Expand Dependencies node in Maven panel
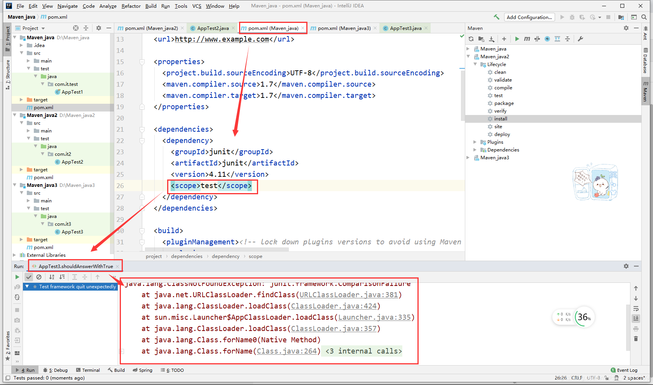The image size is (653, 385). (x=475, y=150)
